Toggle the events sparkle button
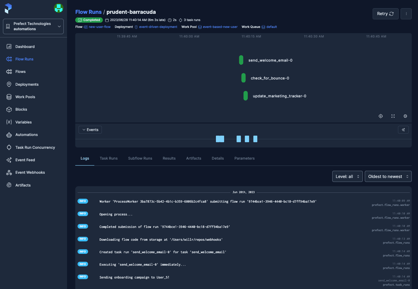The height and width of the screenshot is (289, 418). pos(403,130)
